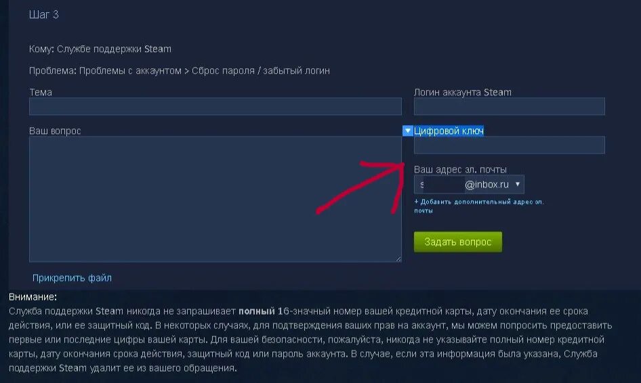Viewport: 641px width, 383px height.
Task: Focus the Тема input field
Action: (215, 106)
